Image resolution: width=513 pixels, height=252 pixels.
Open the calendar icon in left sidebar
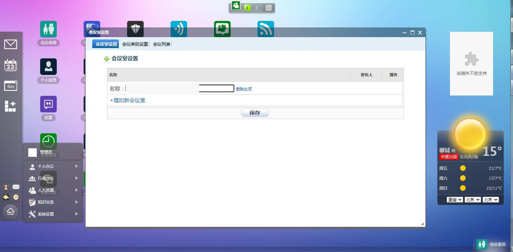click(x=11, y=65)
